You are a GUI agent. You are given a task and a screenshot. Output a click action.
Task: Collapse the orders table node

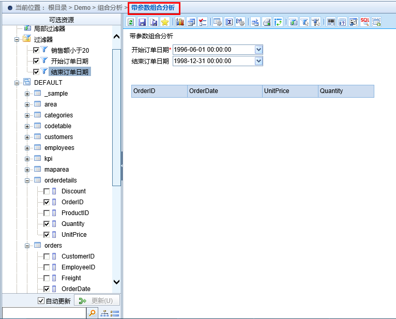27,246
